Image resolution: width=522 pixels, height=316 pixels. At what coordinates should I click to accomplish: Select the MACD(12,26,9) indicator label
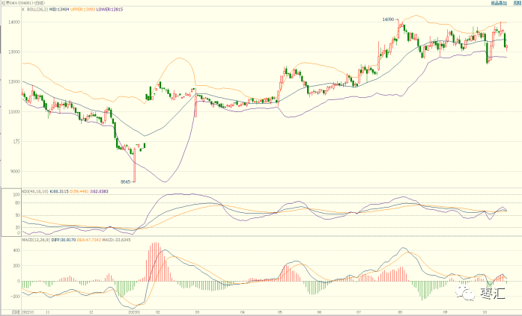(36, 240)
